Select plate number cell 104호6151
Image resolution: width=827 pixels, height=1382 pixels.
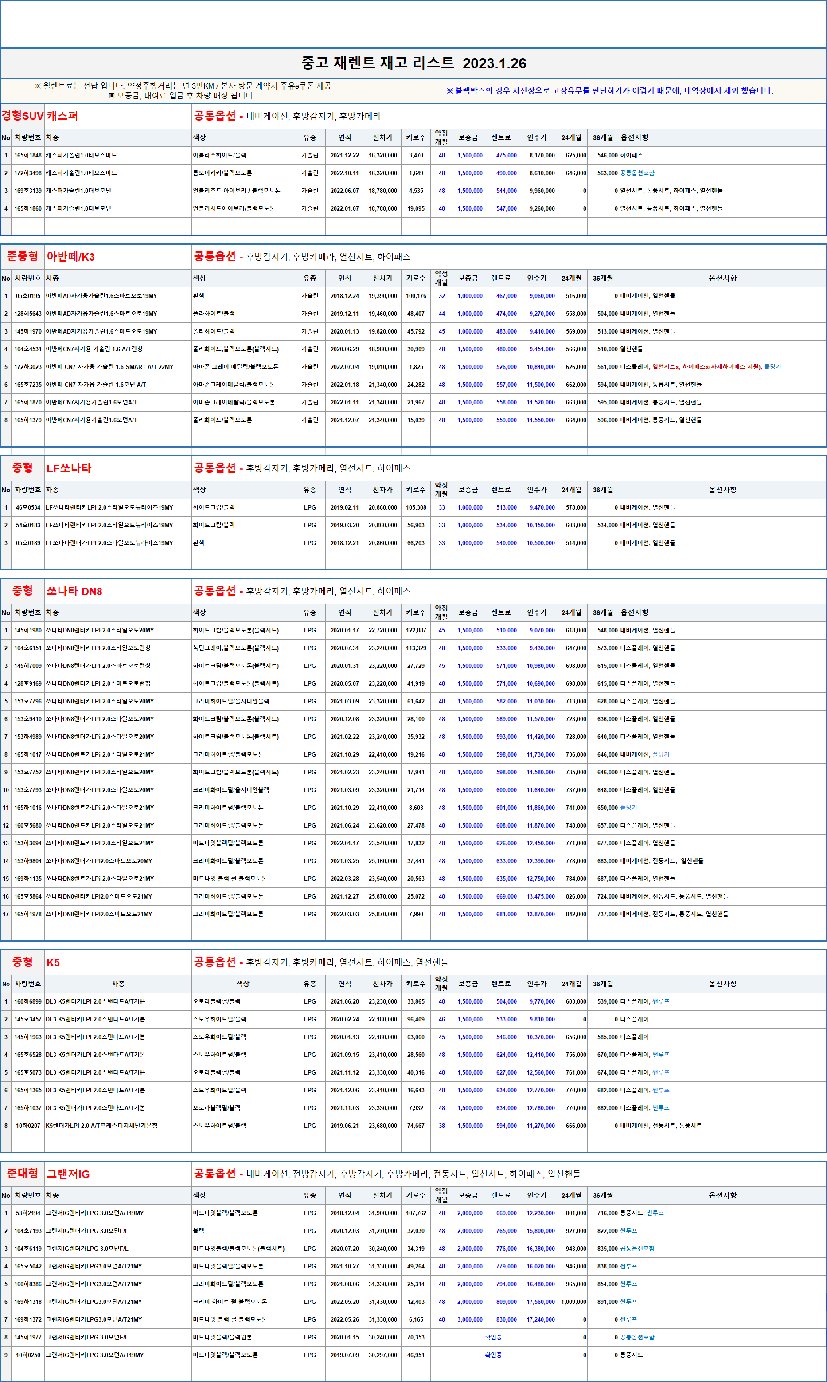coord(28,648)
